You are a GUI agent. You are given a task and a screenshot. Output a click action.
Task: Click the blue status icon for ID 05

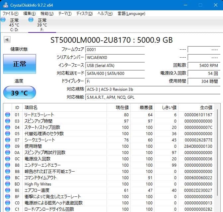(8, 133)
